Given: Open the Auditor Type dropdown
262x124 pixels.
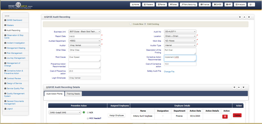Looking at the screenshot, I should [x=180, y=45].
